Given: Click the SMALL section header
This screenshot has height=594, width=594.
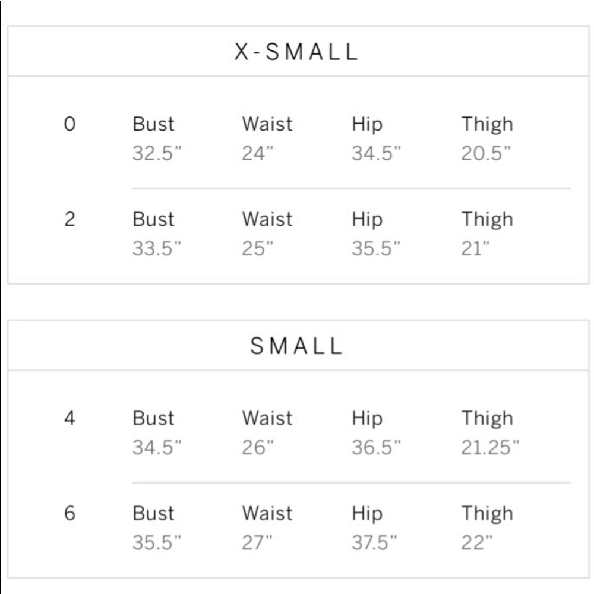Looking at the screenshot, I should click(x=296, y=346).
